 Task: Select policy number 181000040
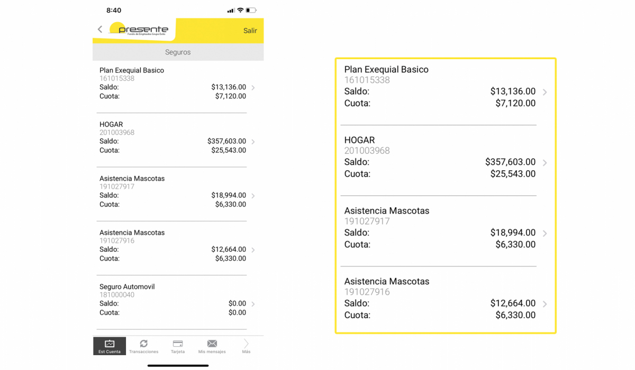pyautogui.click(x=117, y=295)
